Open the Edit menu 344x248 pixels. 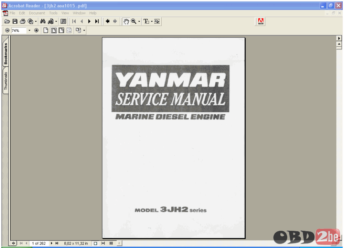click(22, 13)
